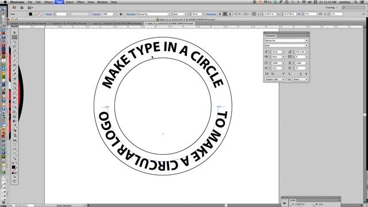Viewport: 368px width, 207px height.
Task: Open the stroke swatch dropdown in control bar
Action: (x=42, y=14)
